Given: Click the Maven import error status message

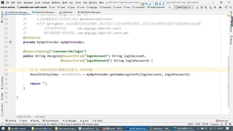Looking at the screenshot, I should 52,124.
